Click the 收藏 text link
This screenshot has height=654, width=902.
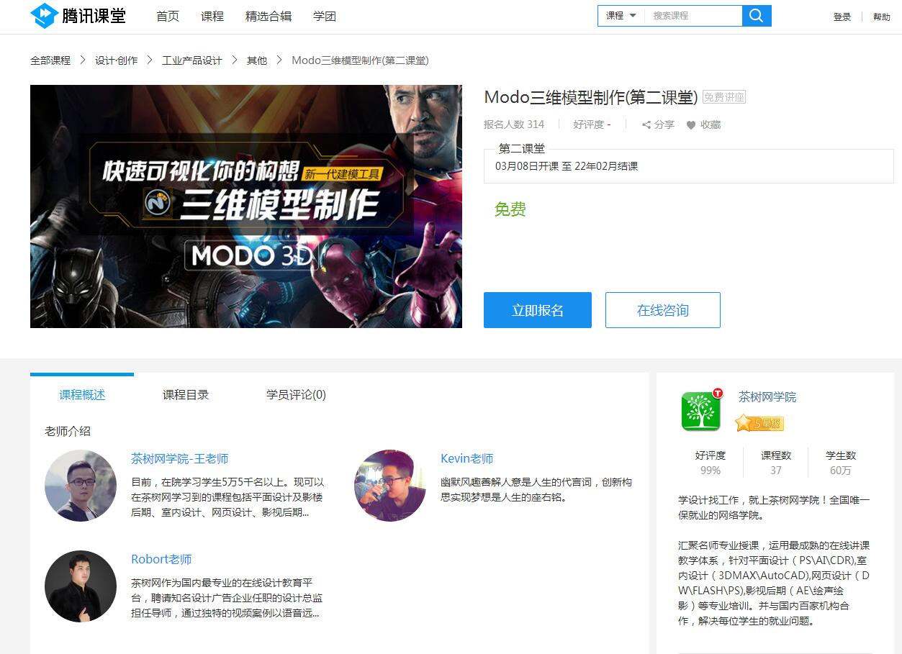point(711,125)
